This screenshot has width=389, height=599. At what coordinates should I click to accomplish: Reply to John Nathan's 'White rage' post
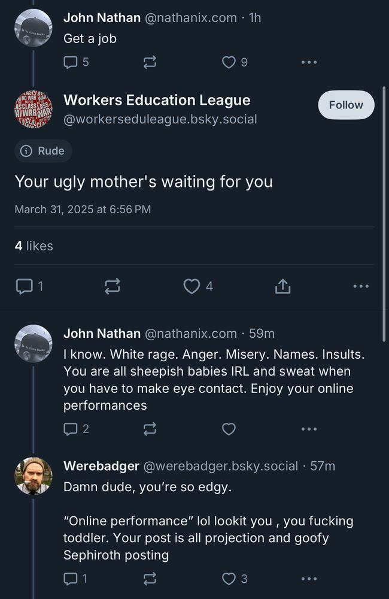(x=71, y=429)
